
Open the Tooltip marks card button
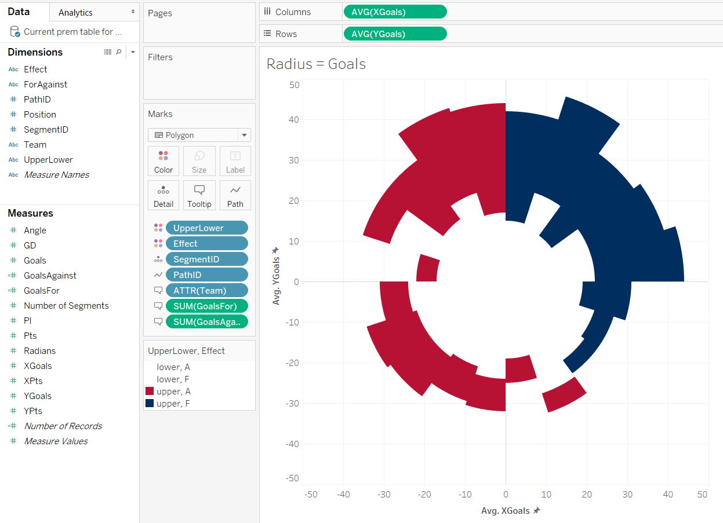click(199, 195)
